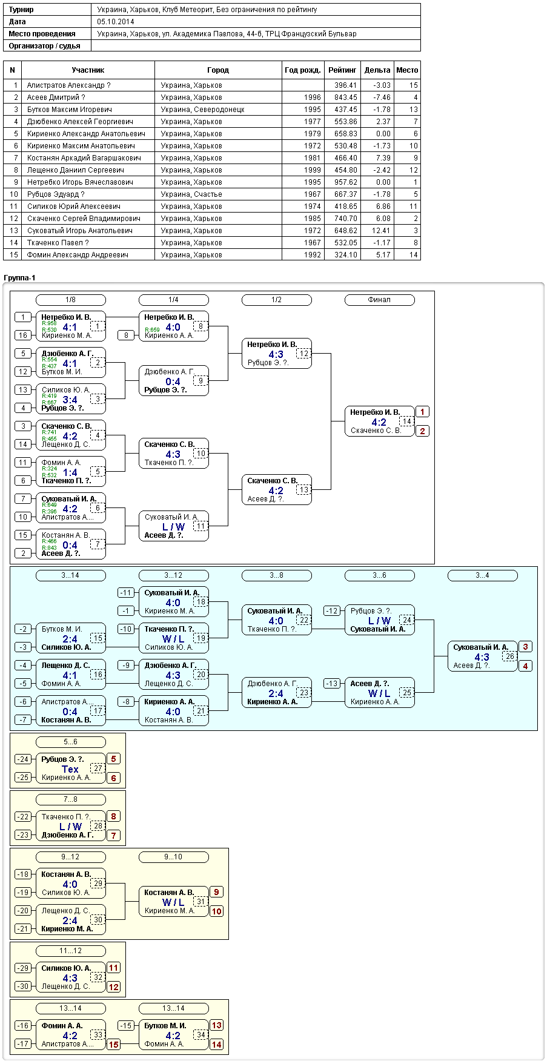Click the 'Нетребко Игорь Вячеславович' participant row
Screen dimensions: 550x1064
tap(212, 182)
